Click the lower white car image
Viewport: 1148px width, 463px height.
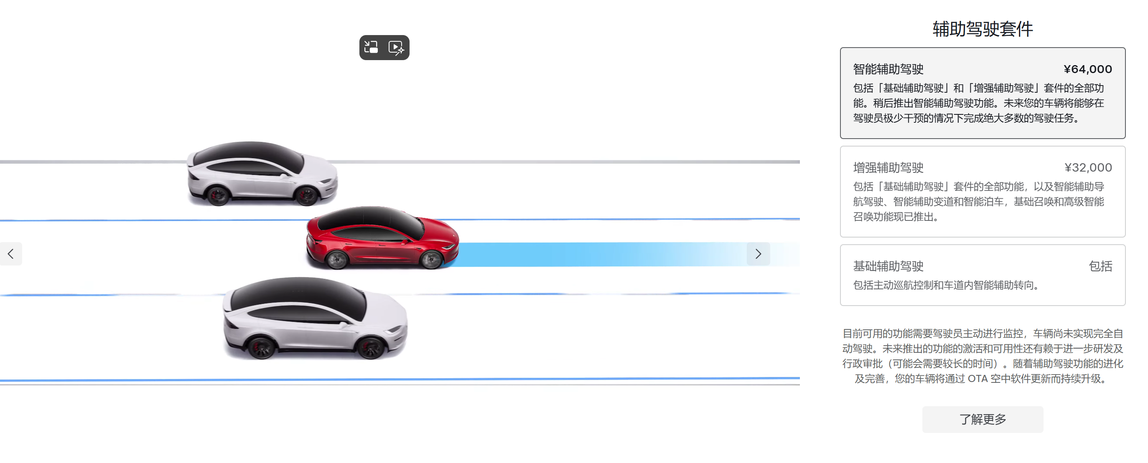315,318
